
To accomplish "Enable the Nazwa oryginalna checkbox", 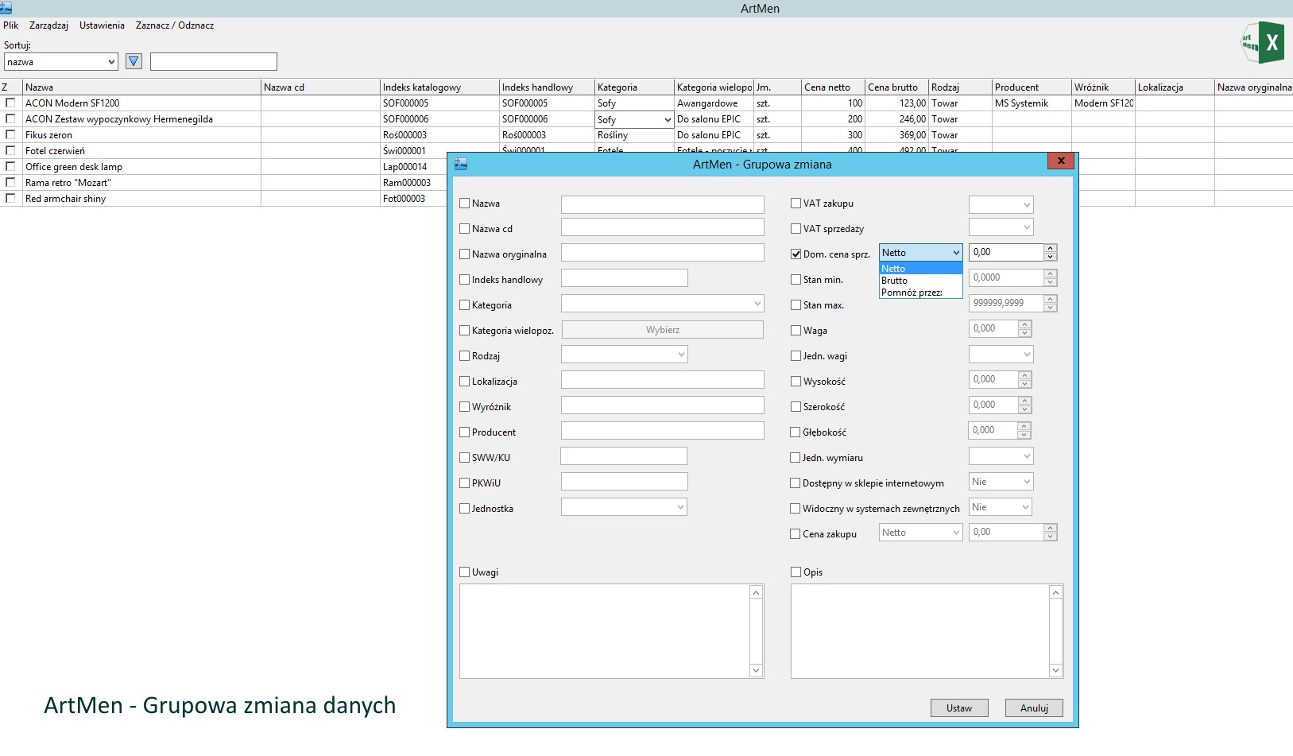I will pos(465,254).
